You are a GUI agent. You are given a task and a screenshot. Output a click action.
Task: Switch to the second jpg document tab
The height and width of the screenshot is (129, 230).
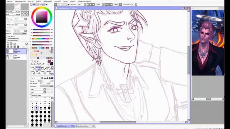coord(86,126)
